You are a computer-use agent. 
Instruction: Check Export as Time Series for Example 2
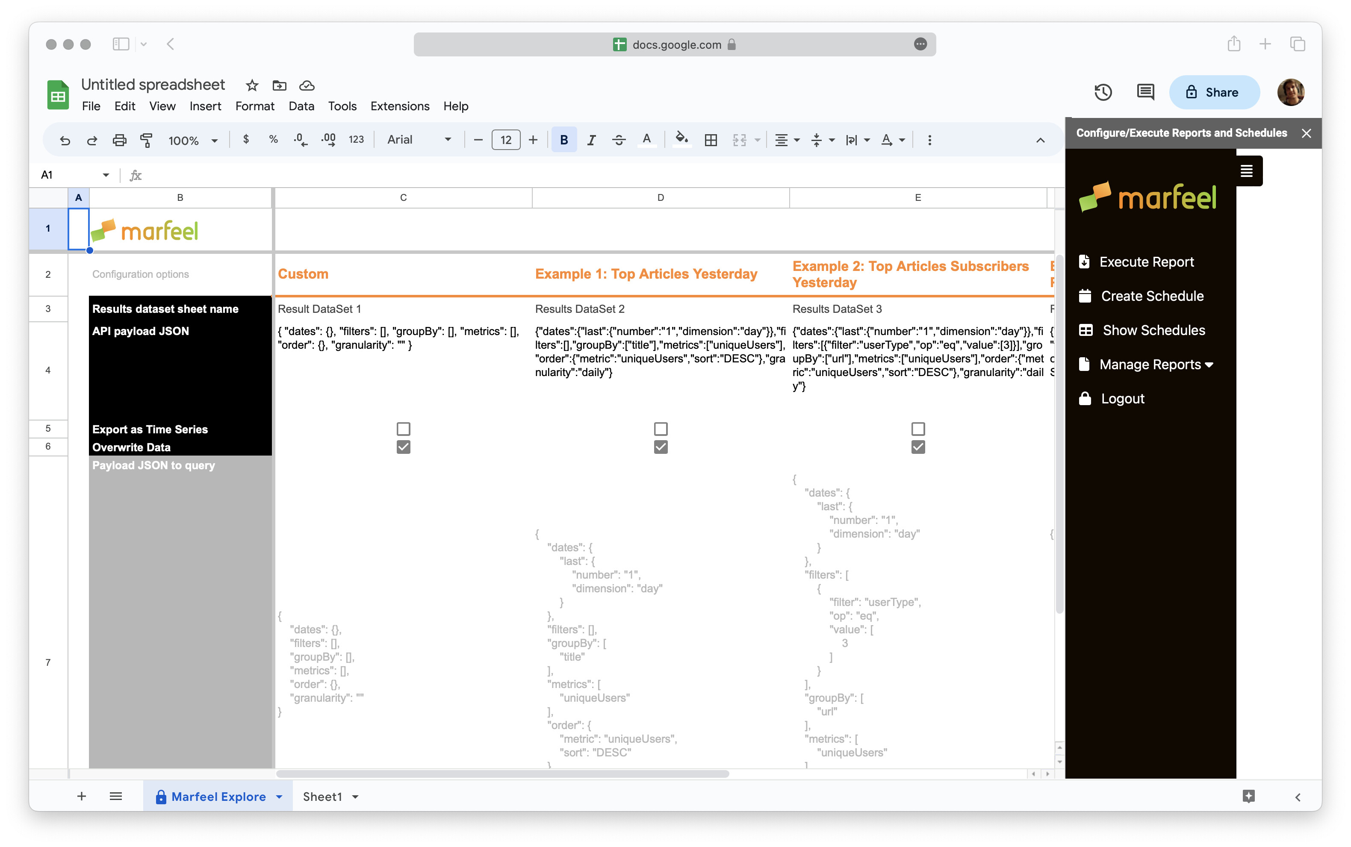point(917,429)
